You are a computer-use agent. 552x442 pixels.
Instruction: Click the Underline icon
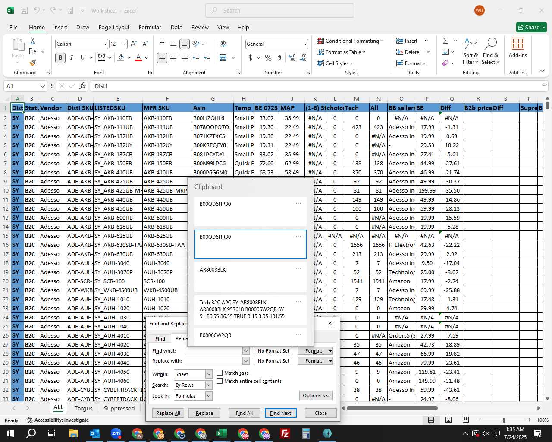click(x=82, y=58)
